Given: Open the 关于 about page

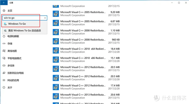Looking at the screenshot, I should 10,88.
